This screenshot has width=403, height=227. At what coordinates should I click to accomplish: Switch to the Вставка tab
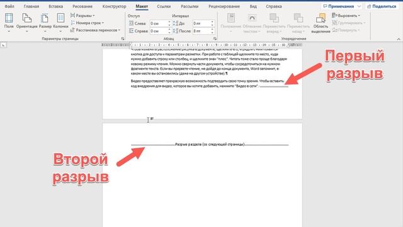tap(56, 6)
